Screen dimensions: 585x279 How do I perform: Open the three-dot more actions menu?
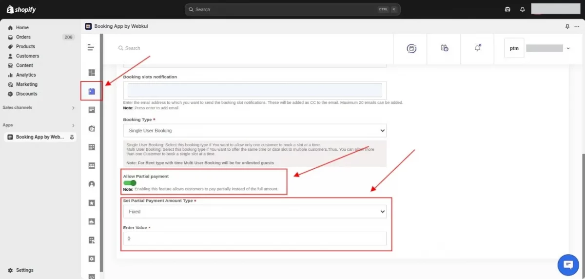pyautogui.click(x=577, y=26)
